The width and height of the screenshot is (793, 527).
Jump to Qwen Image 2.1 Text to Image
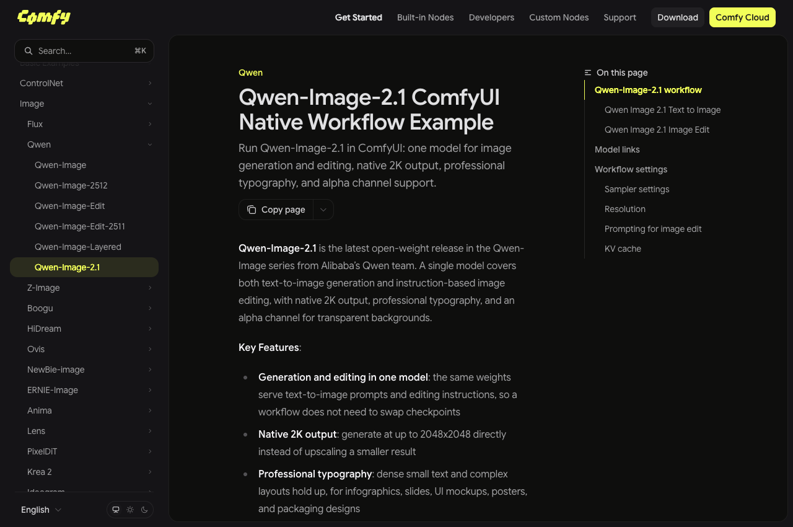(x=663, y=110)
